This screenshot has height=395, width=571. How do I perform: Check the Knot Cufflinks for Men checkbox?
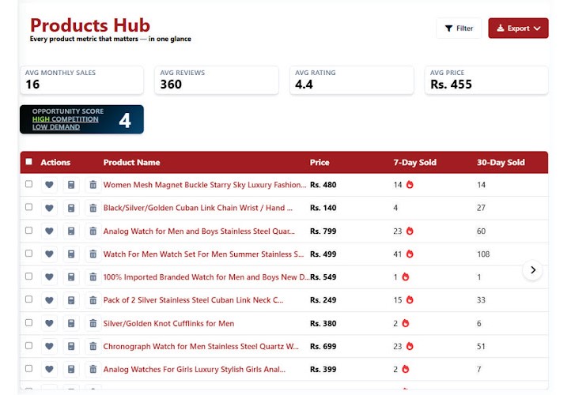click(x=28, y=322)
